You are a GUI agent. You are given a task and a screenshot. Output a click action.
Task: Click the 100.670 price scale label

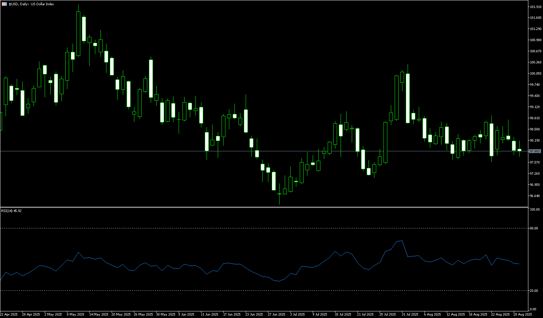click(536, 51)
